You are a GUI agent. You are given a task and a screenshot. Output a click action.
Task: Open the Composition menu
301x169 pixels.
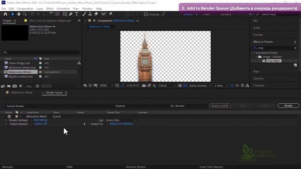pos(25,8)
